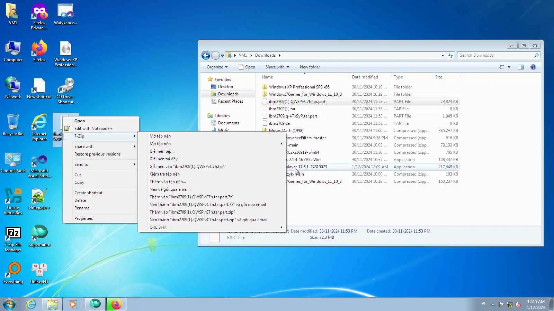This screenshot has height=311, width=554.
Task: Open recent pages dropdown beside Forward
Action: pyautogui.click(x=222, y=55)
